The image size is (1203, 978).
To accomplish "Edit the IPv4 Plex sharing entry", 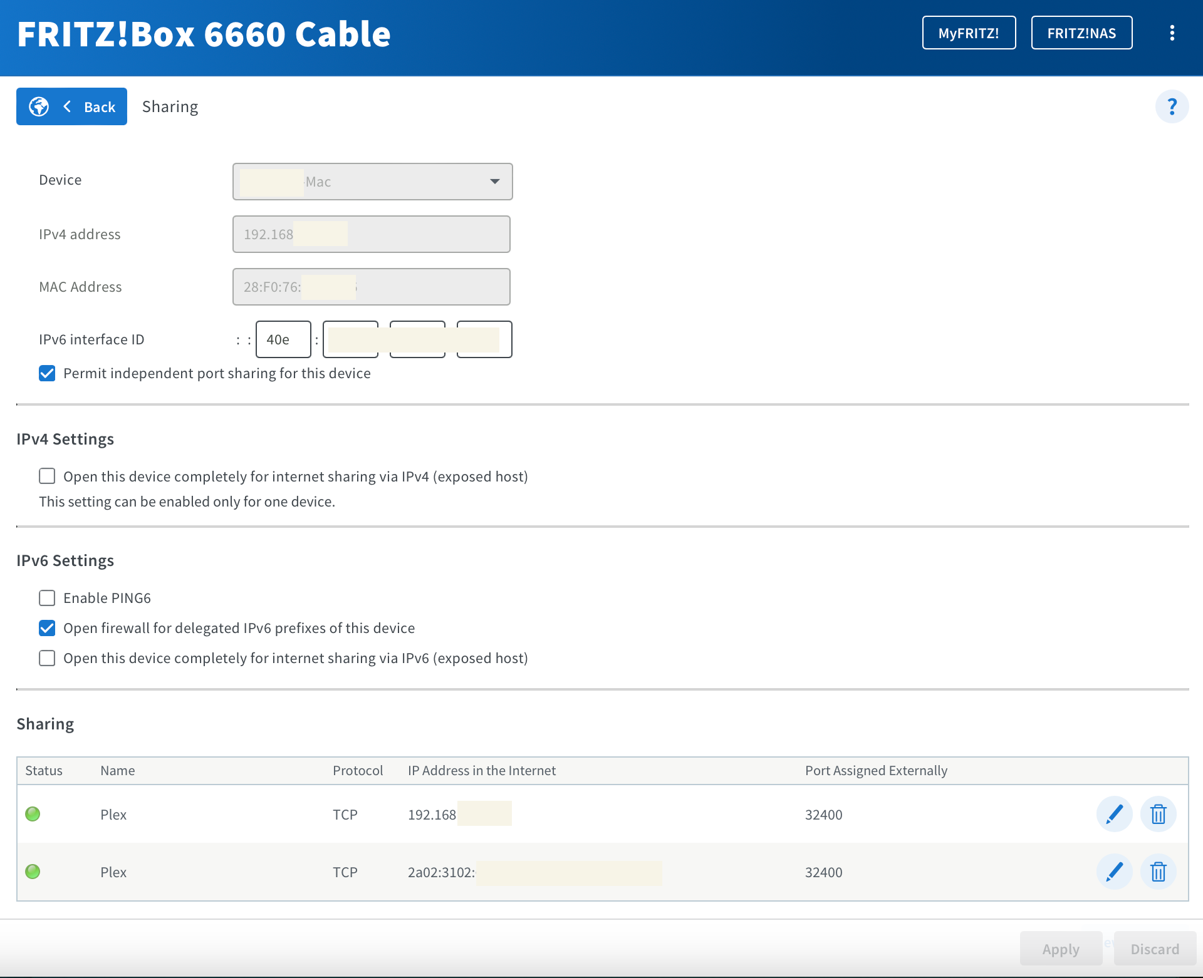I will tap(1114, 814).
